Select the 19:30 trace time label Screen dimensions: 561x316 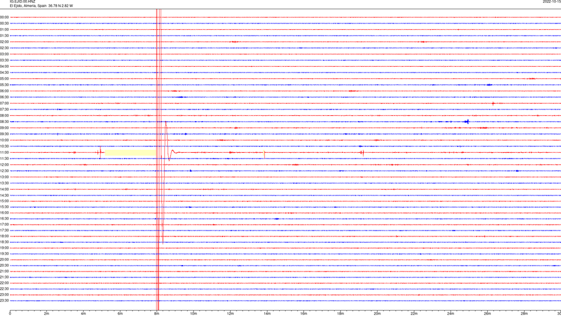[x=4, y=253]
